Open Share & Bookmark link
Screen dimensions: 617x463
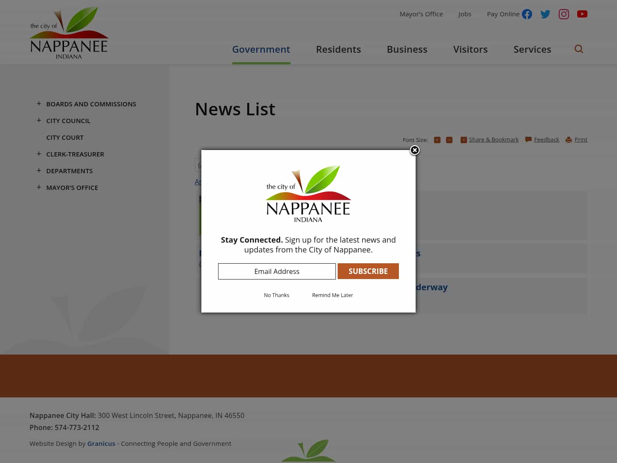pyautogui.click(x=494, y=140)
